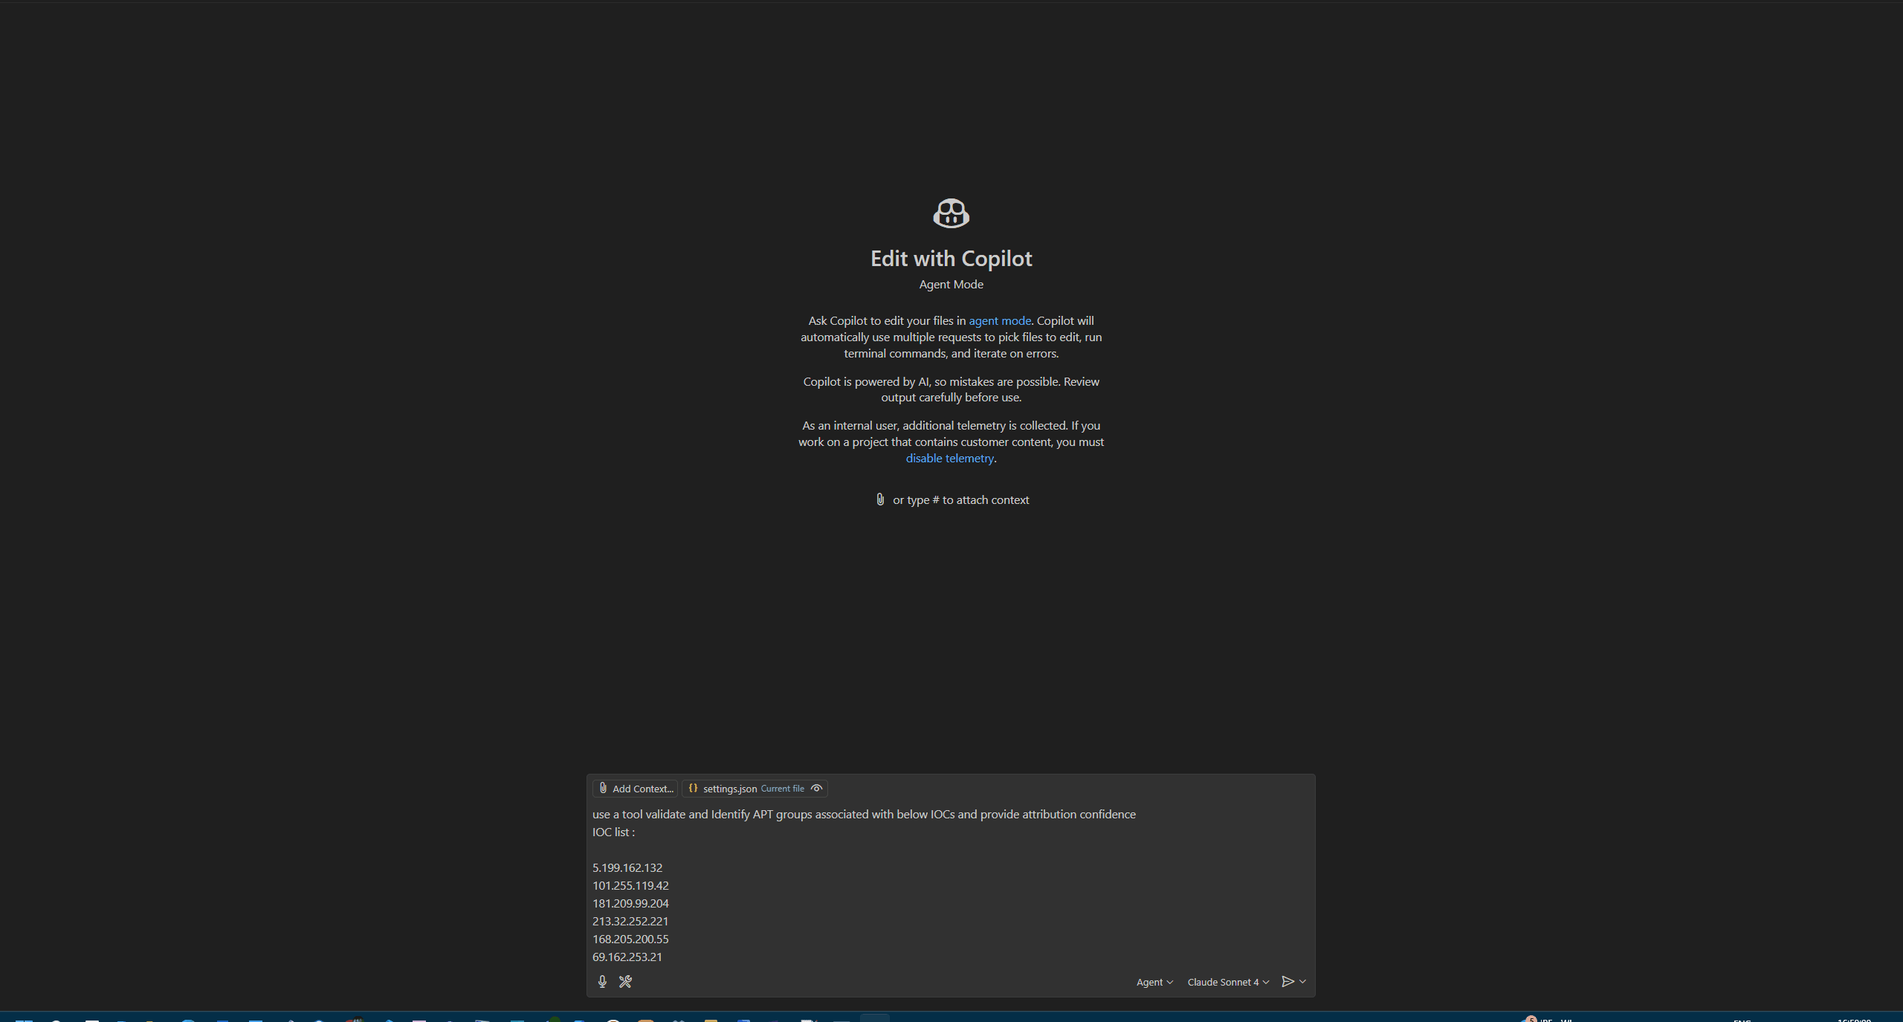Click the curly braces JSON file icon

pyautogui.click(x=693, y=789)
